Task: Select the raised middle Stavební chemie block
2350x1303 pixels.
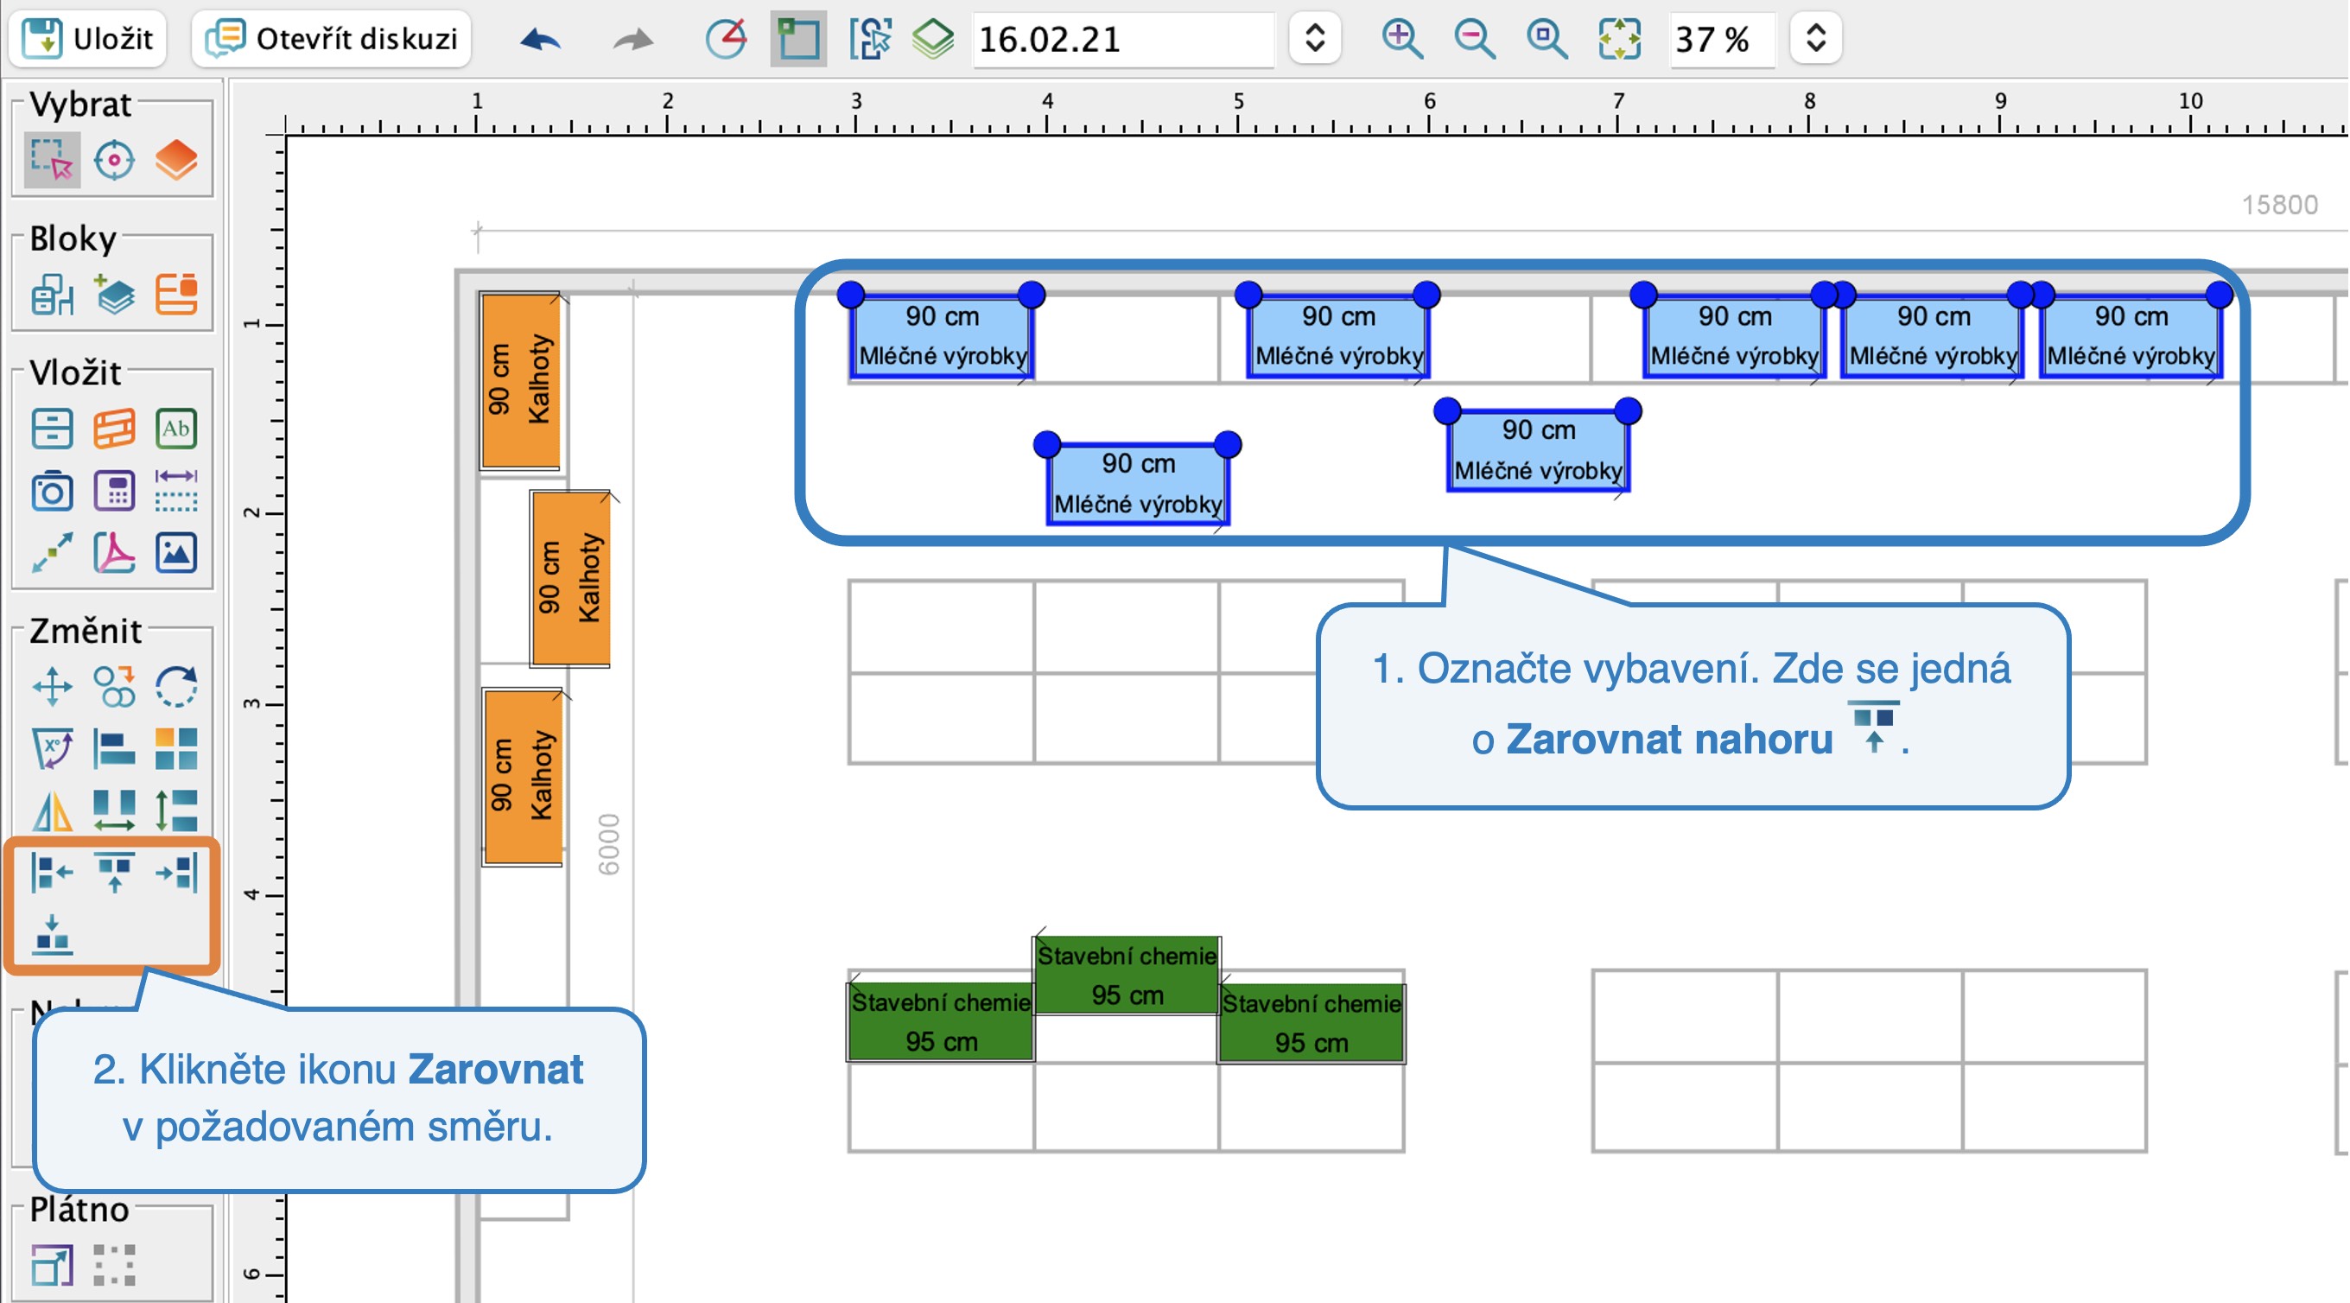Action: [x=1127, y=975]
